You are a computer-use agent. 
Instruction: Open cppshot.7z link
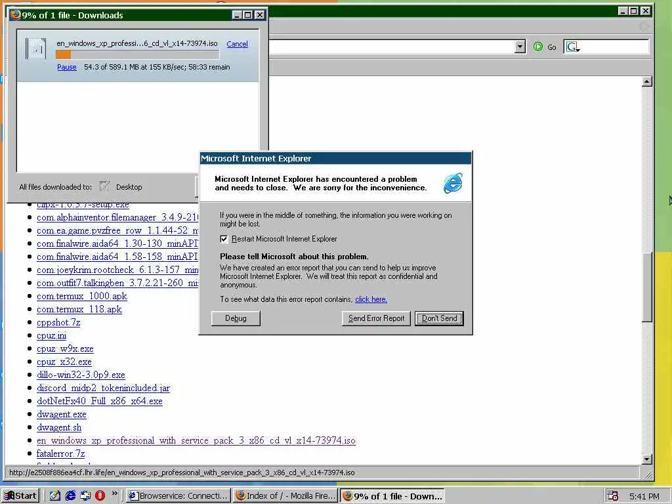click(x=58, y=322)
